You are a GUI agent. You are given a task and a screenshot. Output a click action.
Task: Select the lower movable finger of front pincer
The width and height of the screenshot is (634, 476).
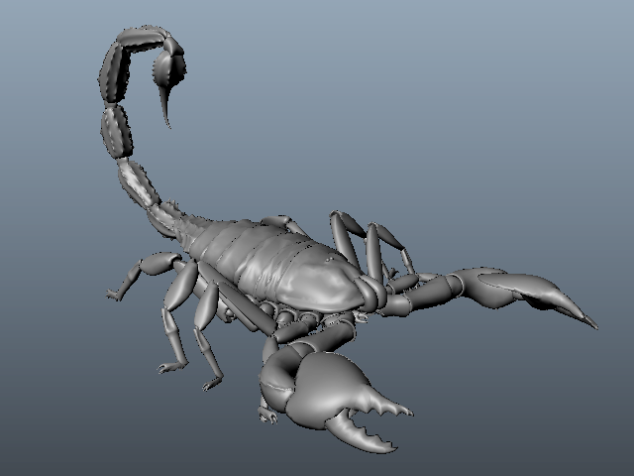pos(360,433)
